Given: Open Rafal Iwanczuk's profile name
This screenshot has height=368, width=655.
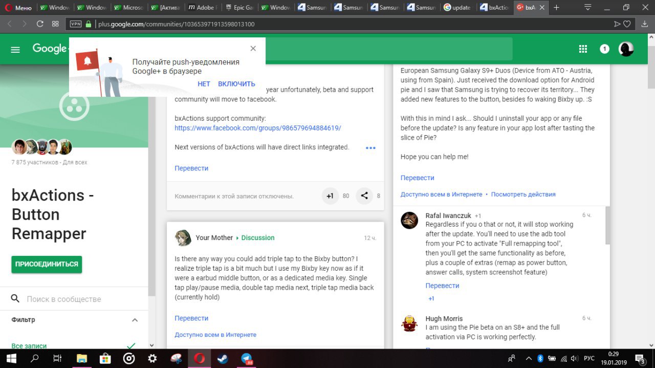Looking at the screenshot, I should pos(448,215).
